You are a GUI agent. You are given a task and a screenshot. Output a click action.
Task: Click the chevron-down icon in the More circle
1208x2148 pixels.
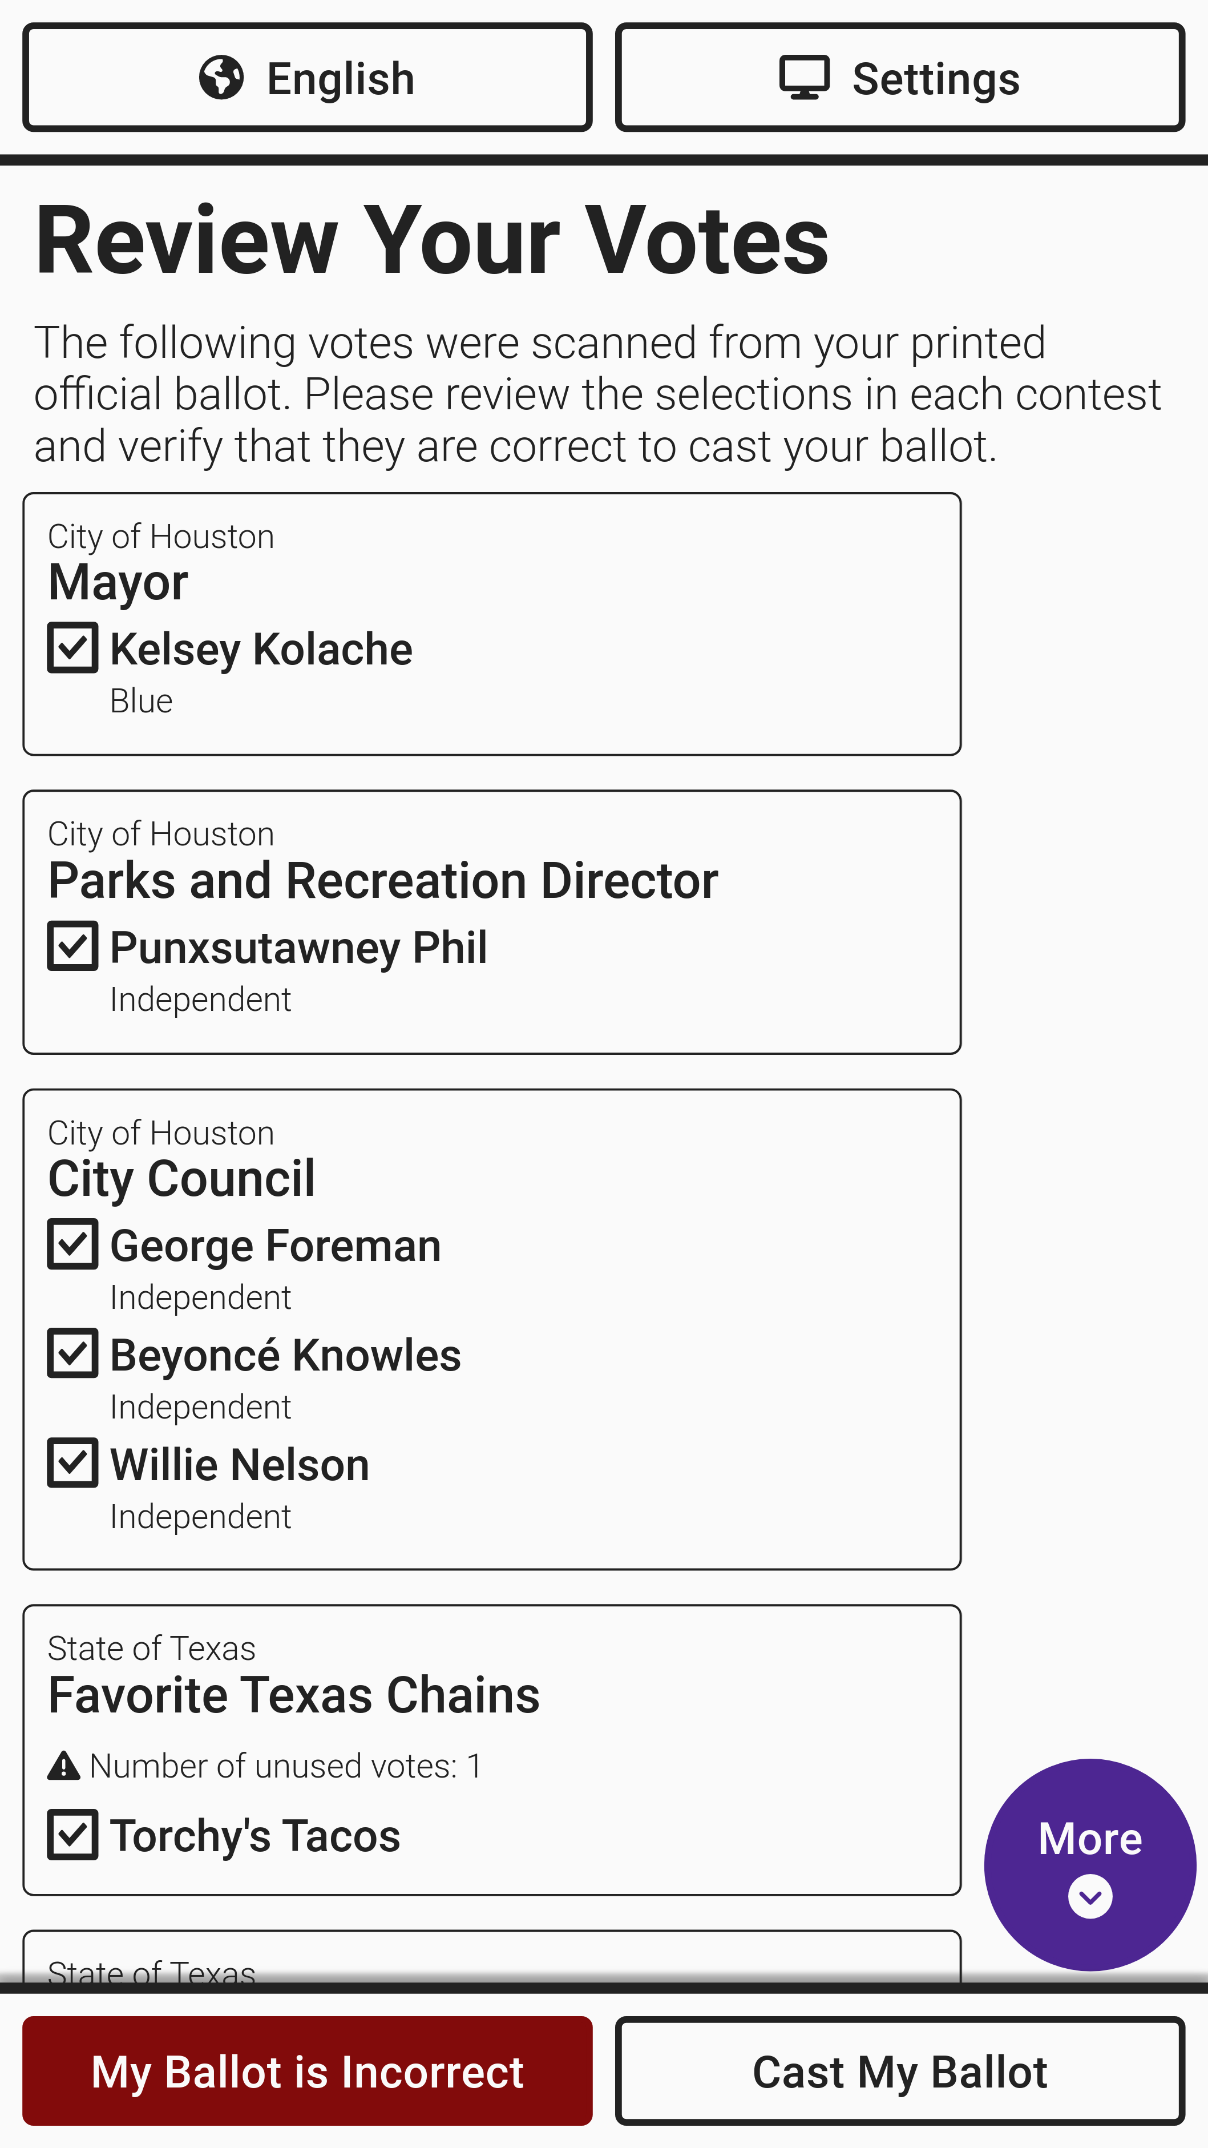tap(1090, 1896)
